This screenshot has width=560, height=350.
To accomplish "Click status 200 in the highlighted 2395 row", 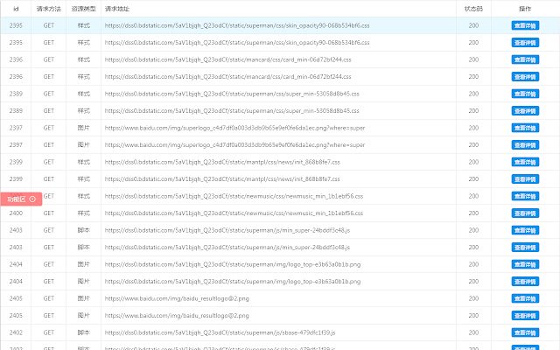I will (x=473, y=25).
